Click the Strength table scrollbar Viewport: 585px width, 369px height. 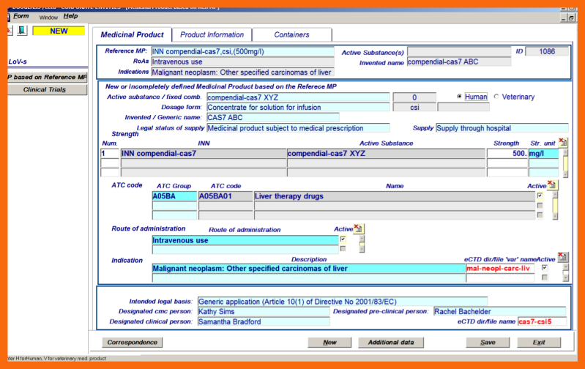[565, 163]
